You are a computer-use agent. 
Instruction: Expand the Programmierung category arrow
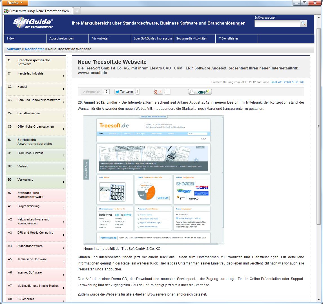tap(63, 209)
